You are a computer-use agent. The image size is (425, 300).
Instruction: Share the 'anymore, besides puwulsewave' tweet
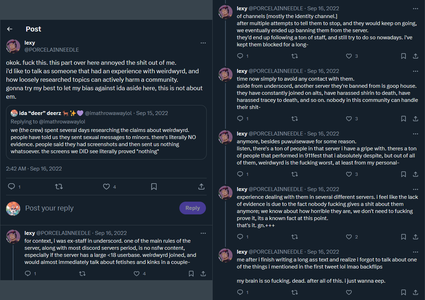coord(415,174)
